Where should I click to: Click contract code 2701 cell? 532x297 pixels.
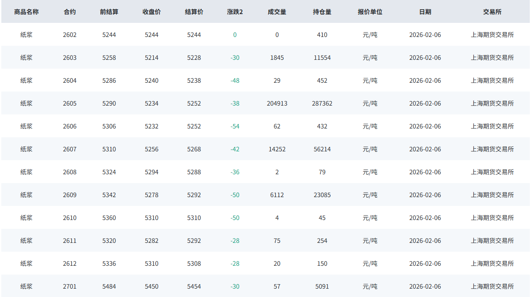click(x=70, y=286)
